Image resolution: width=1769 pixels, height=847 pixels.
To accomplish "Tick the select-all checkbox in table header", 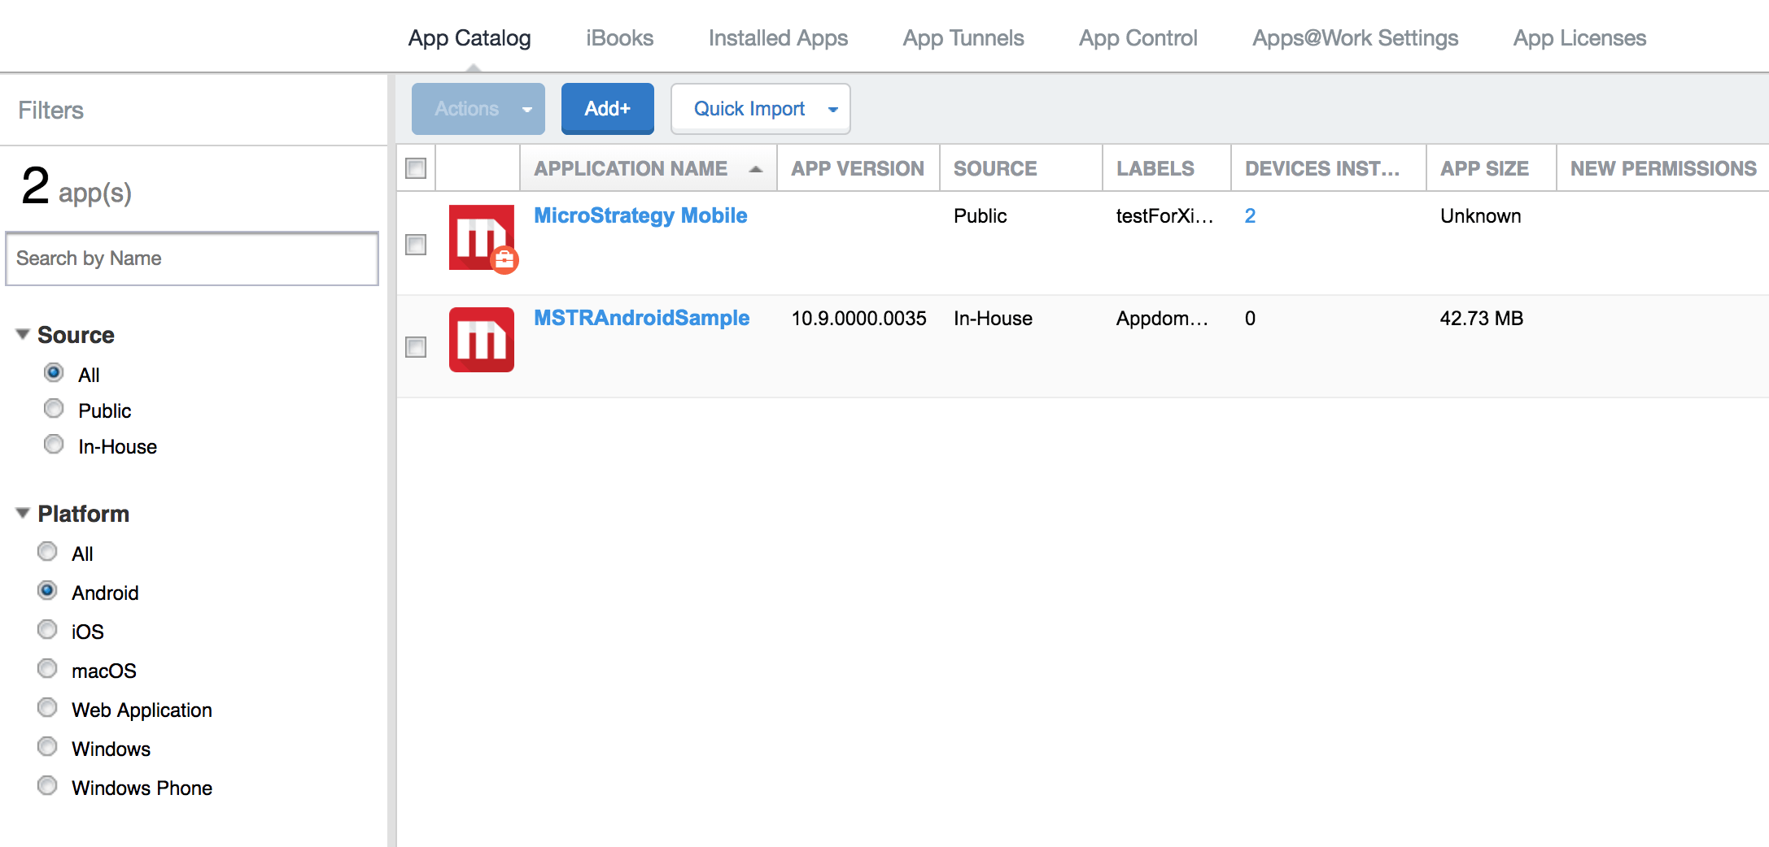I will (416, 168).
